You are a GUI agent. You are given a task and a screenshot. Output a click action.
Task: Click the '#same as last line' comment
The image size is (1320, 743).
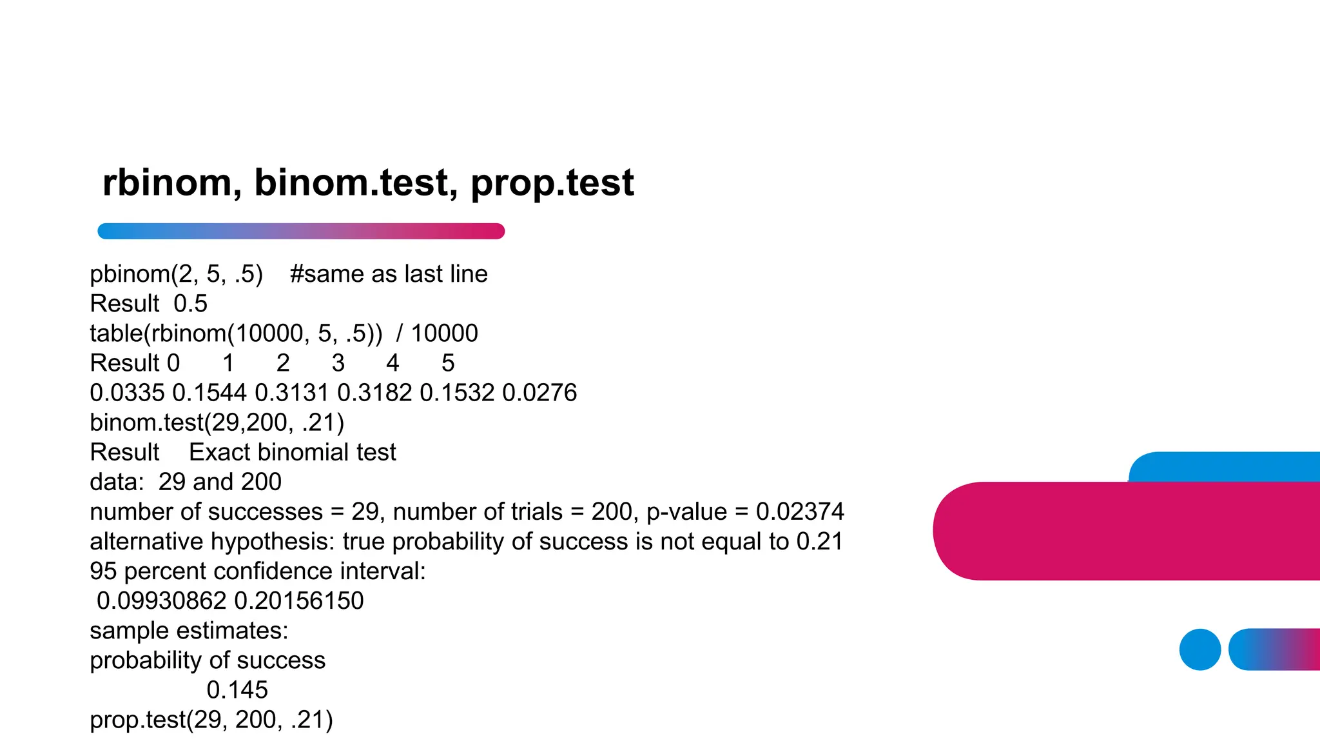(389, 274)
